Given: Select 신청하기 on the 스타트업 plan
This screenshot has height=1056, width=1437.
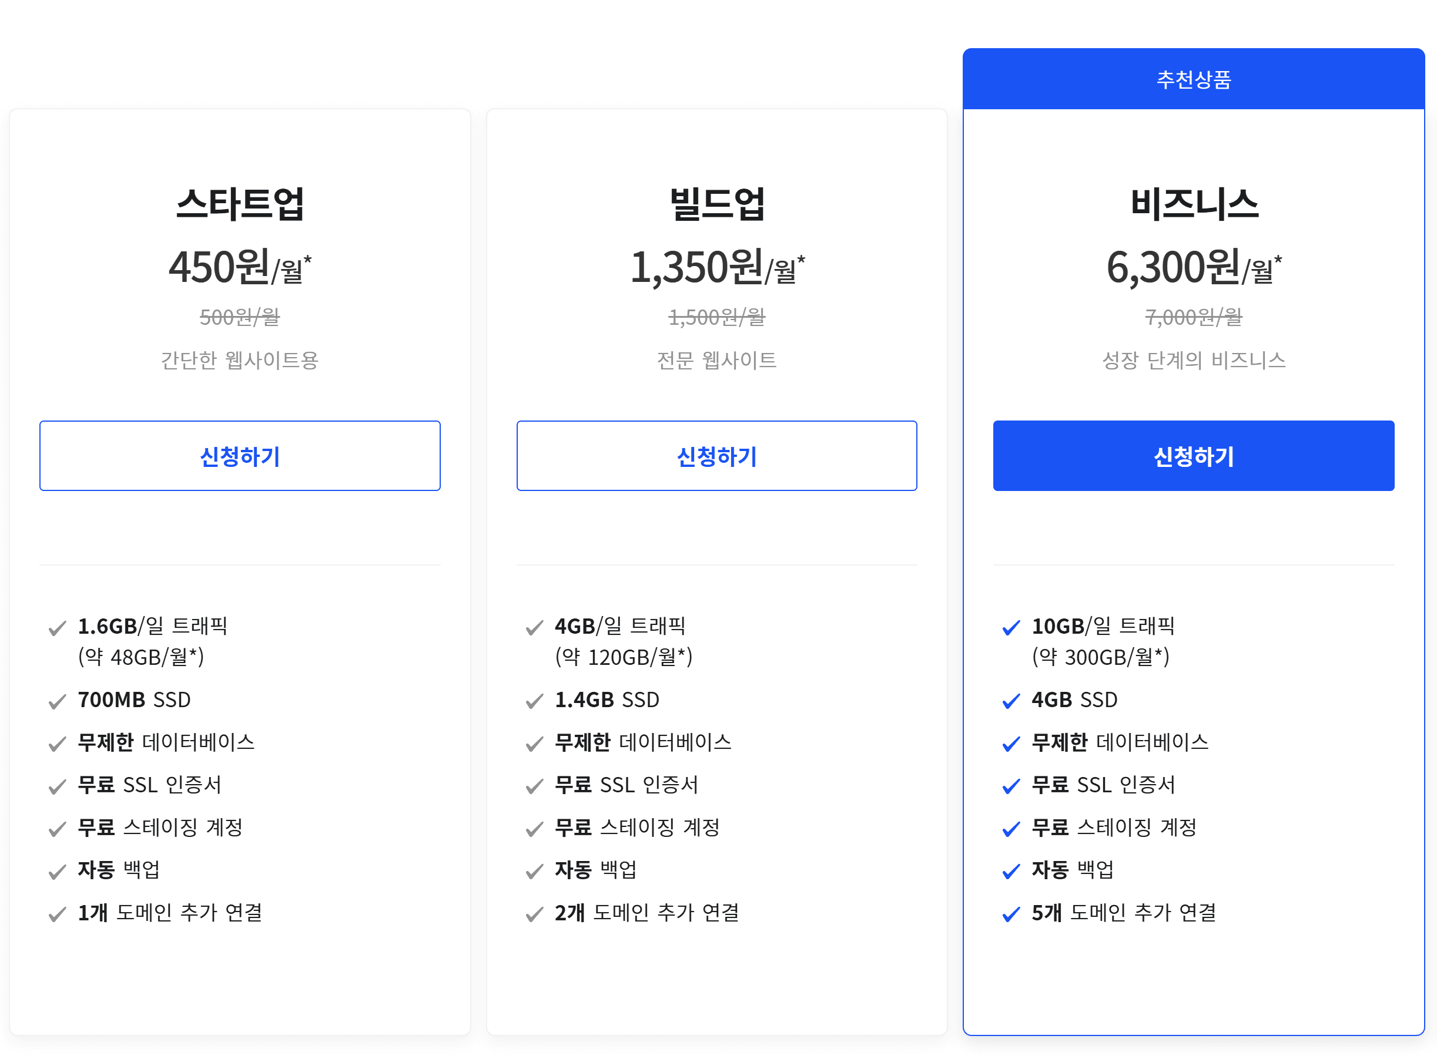Looking at the screenshot, I should point(240,456).
